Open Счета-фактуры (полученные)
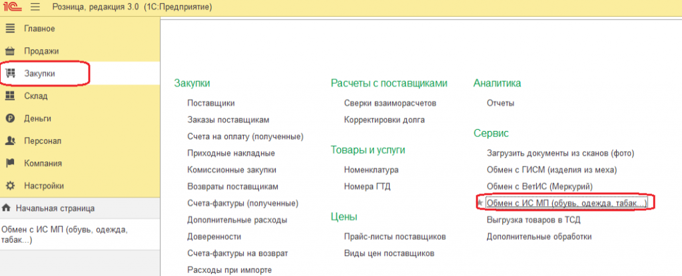Viewport: 682px width, 276px height. tap(242, 203)
